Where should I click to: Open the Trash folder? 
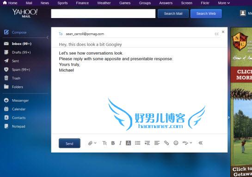pos(16,78)
